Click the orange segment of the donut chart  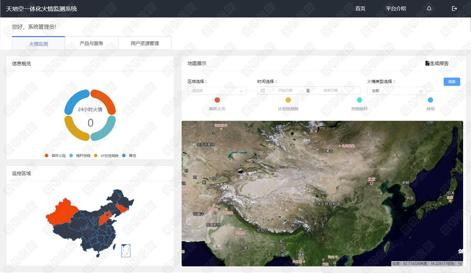(x=102, y=100)
